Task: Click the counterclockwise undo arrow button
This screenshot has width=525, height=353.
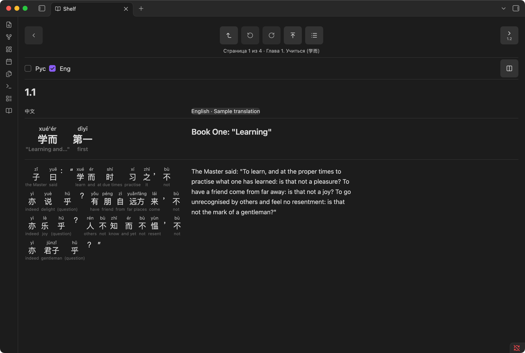Action: pyautogui.click(x=250, y=35)
